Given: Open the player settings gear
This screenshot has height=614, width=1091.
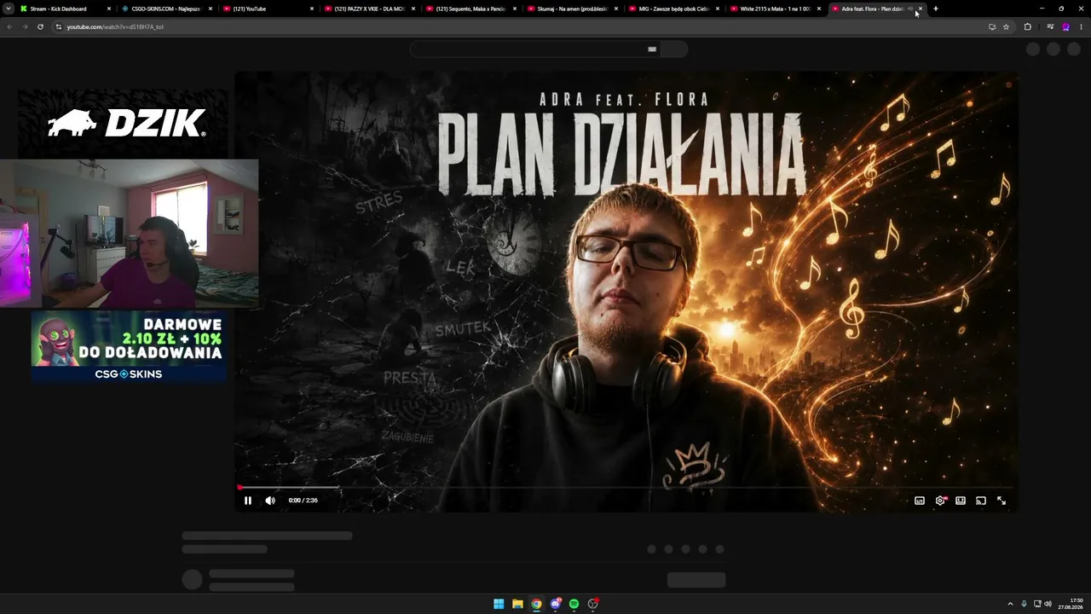Looking at the screenshot, I should point(940,501).
